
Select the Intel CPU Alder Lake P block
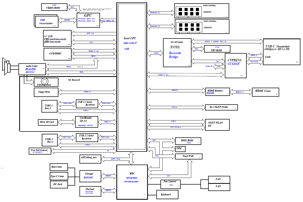pyautogui.click(x=132, y=77)
